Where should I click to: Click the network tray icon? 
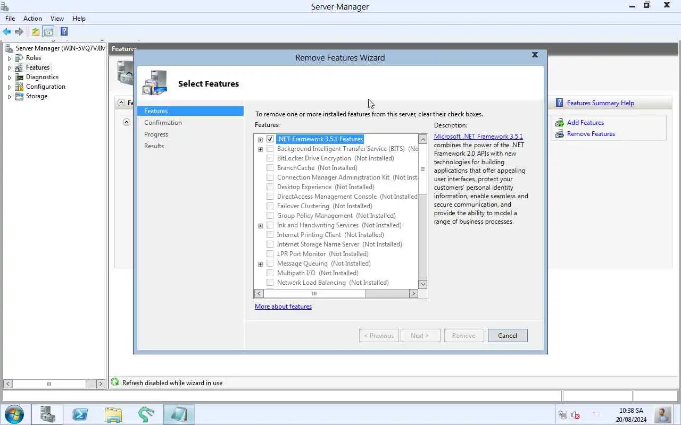pos(563,415)
